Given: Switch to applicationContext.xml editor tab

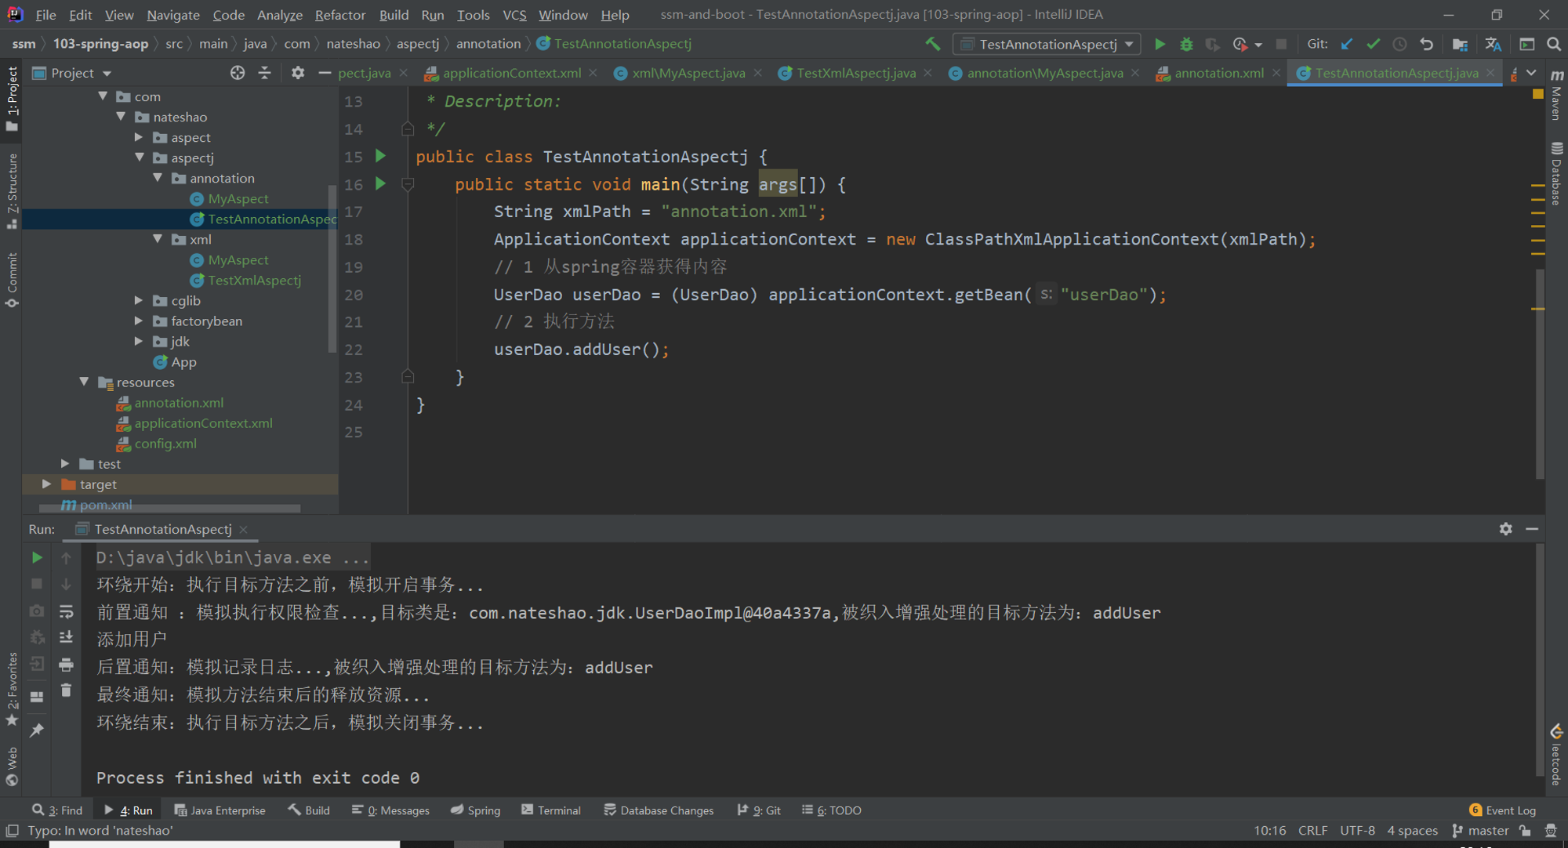Looking at the screenshot, I should [511, 73].
